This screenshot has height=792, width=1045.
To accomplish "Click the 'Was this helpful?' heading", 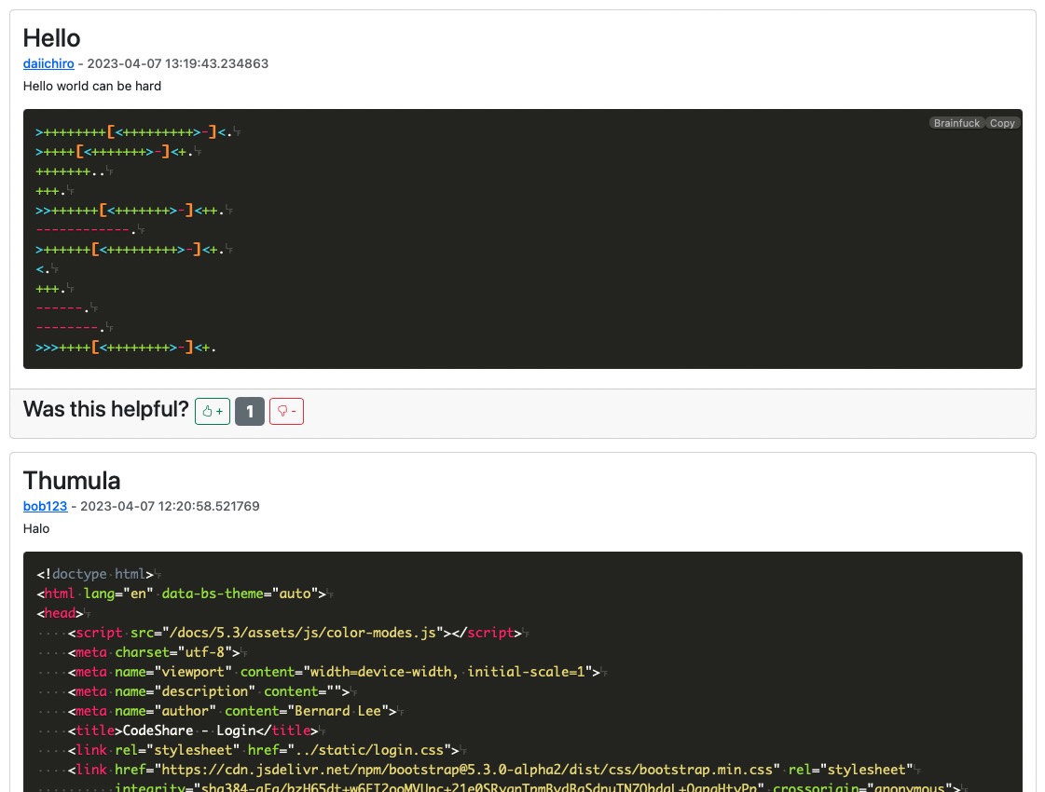I will [x=106, y=409].
